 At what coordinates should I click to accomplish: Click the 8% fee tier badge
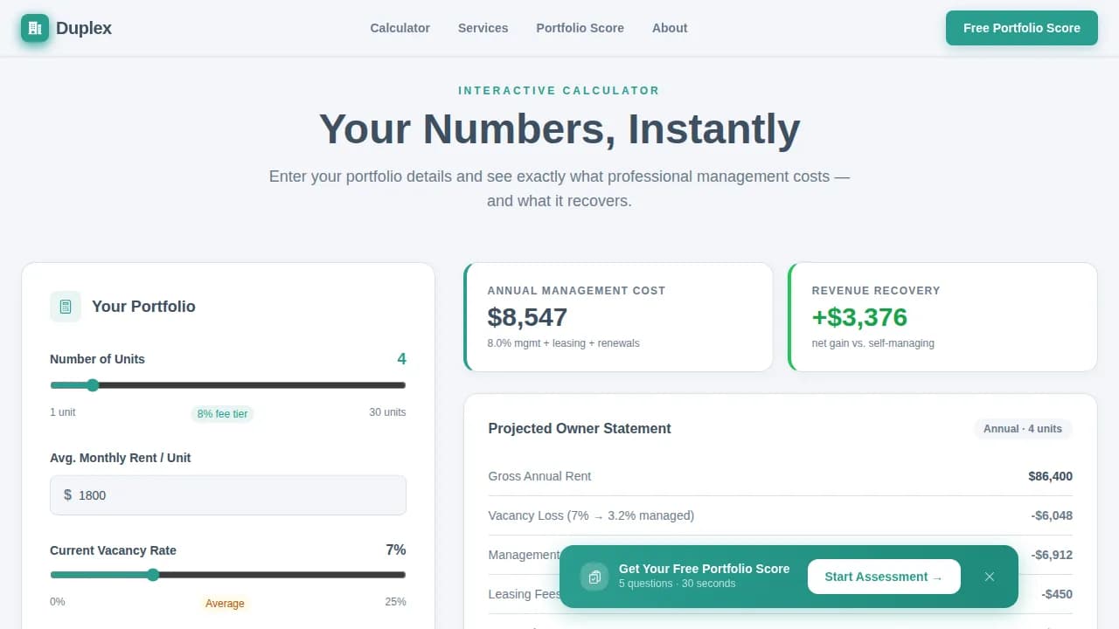coord(222,413)
